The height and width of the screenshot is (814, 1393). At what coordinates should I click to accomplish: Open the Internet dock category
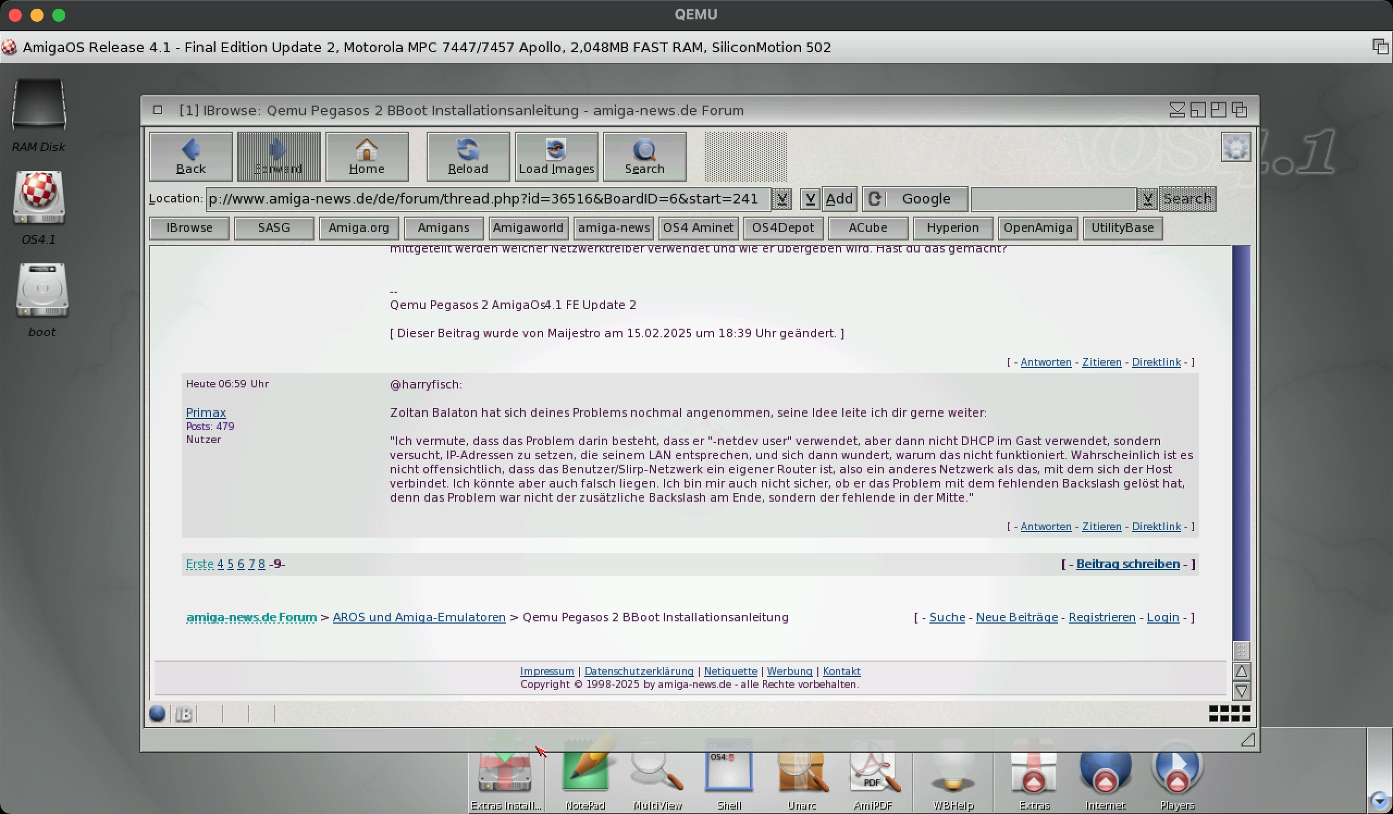(1105, 770)
